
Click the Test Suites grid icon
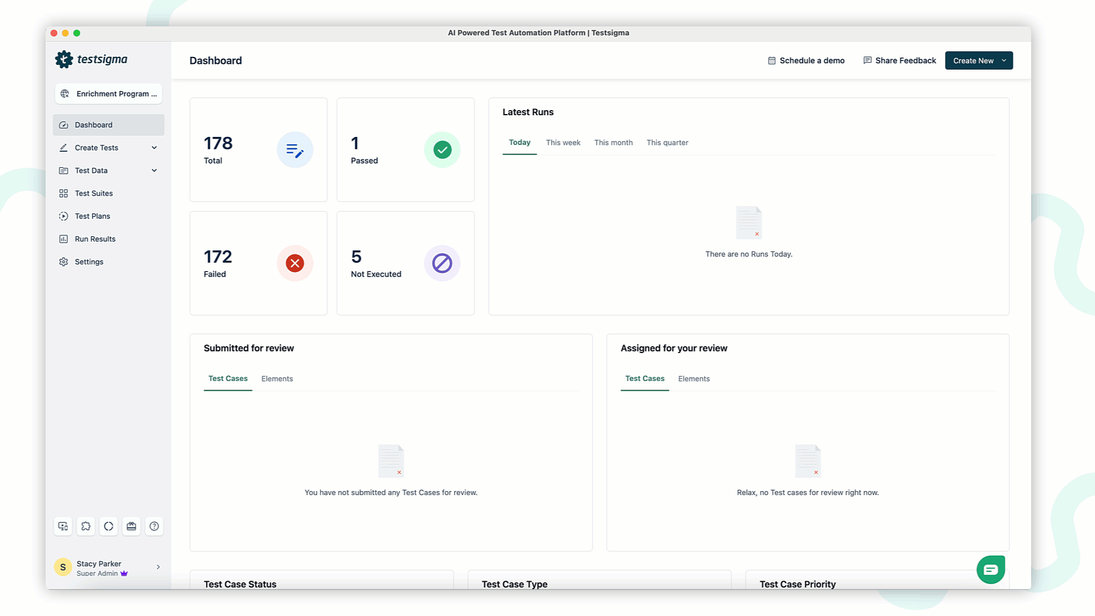point(63,193)
